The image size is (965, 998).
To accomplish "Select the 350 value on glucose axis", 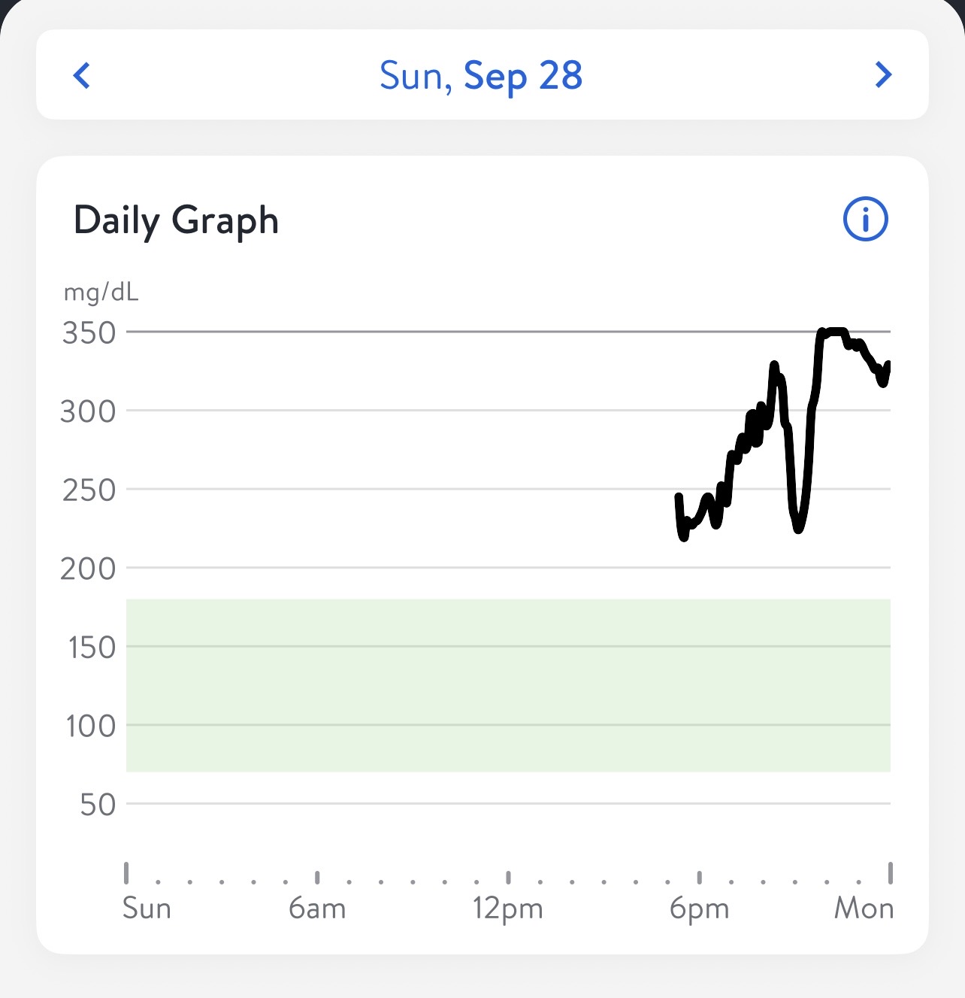I will (89, 332).
